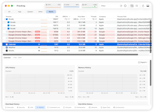Collapse the Xcode process tree
This screenshot has height=112, width=154.
coord(5,19)
